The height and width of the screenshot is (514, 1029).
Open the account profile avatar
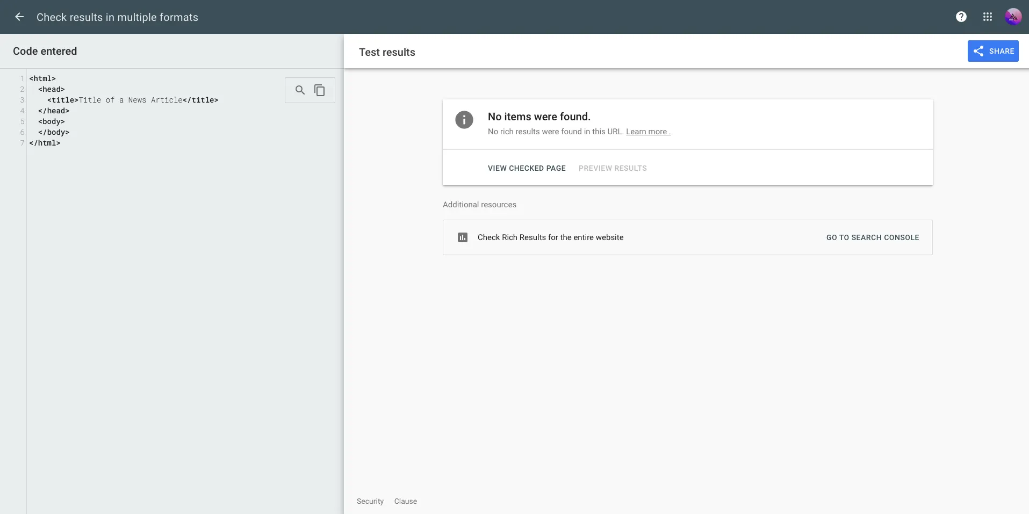coord(1012,17)
